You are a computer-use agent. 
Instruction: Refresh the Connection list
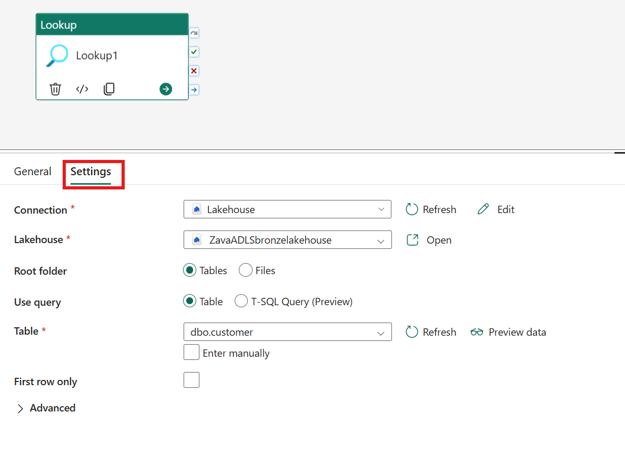tap(430, 209)
